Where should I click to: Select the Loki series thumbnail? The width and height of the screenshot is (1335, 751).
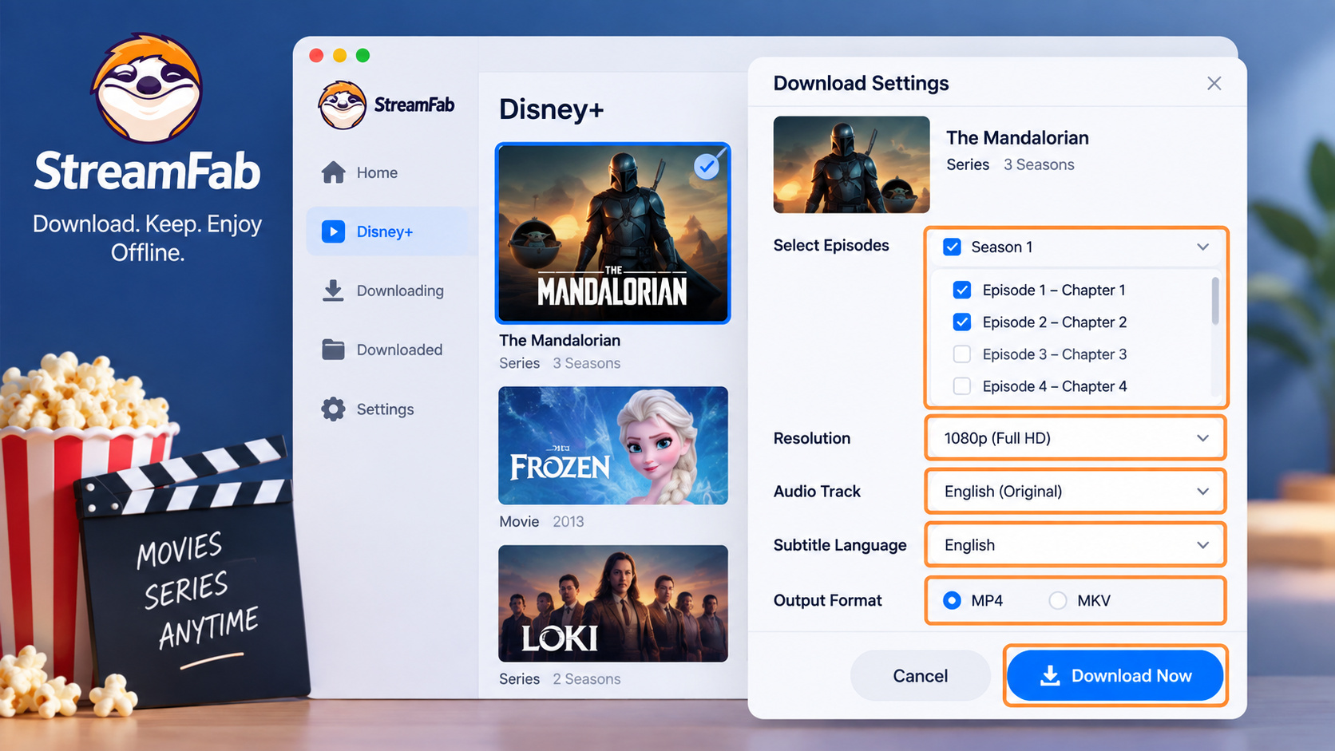(x=613, y=603)
